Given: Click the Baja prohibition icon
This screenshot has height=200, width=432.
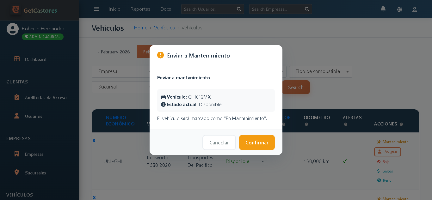Looking at the screenshot, I should click(379, 161).
